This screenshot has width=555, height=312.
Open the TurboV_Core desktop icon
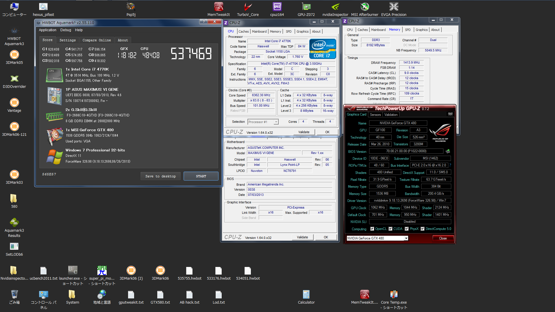[248, 9]
